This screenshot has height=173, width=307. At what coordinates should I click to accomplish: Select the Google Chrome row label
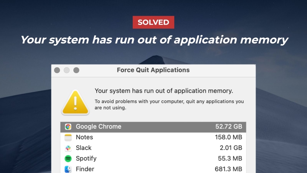pyautogui.click(x=98, y=127)
